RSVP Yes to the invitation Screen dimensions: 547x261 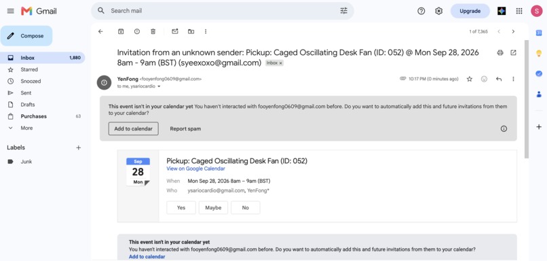pyautogui.click(x=181, y=207)
